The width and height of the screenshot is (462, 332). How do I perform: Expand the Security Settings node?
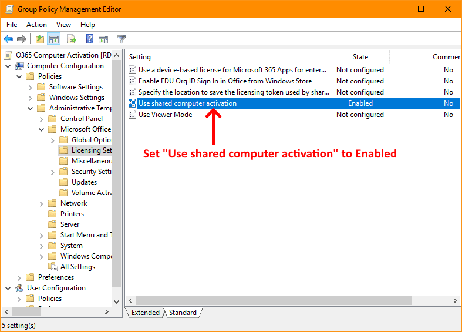click(52, 172)
